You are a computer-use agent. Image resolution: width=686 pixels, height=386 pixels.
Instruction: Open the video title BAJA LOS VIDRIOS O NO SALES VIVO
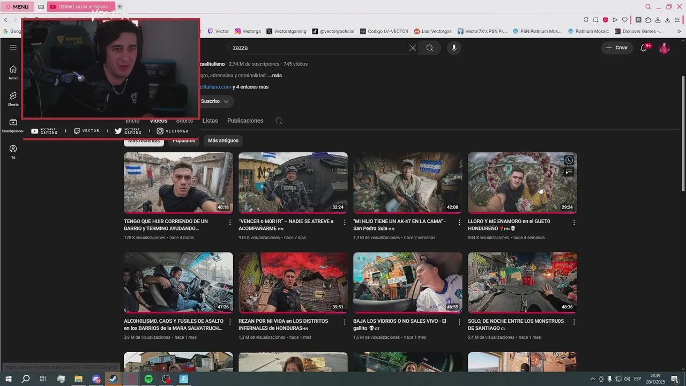[400, 324]
